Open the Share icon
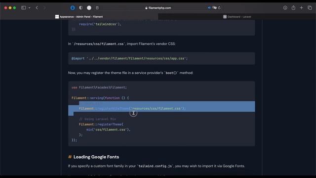This screenshot has width=316, height=178. [293, 7]
